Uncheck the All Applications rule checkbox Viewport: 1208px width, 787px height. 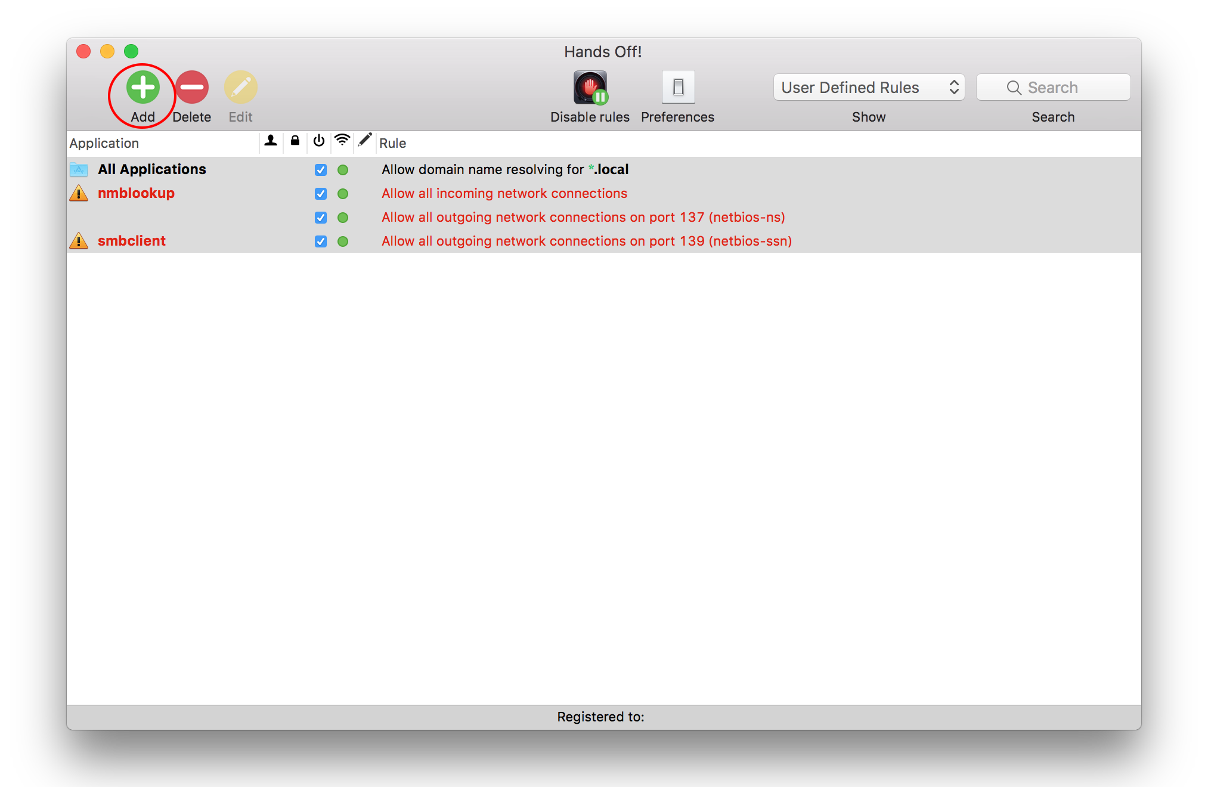point(321,170)
